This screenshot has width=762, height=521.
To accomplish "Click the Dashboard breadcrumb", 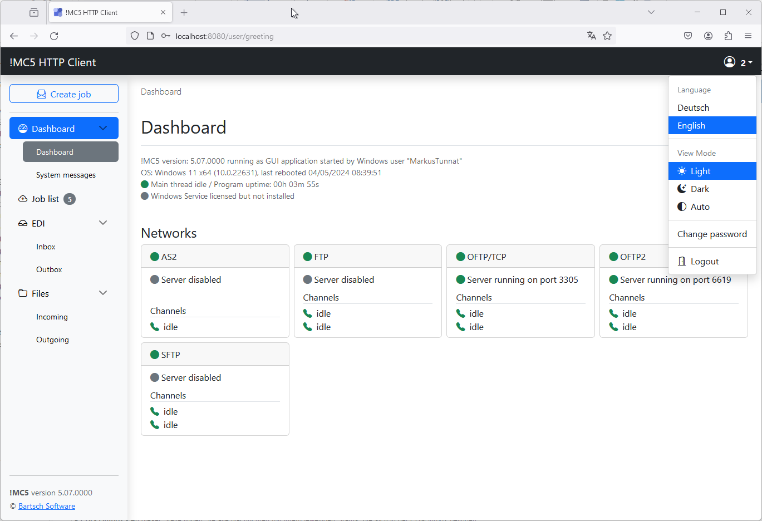I will tap(161, 91).
